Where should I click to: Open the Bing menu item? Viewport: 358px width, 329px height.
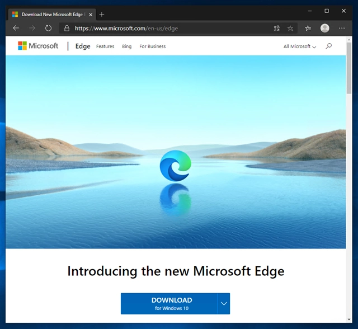click(x=127, y=46)
